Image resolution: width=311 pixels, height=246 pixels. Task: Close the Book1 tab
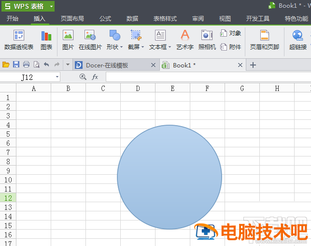coord(240,65)
